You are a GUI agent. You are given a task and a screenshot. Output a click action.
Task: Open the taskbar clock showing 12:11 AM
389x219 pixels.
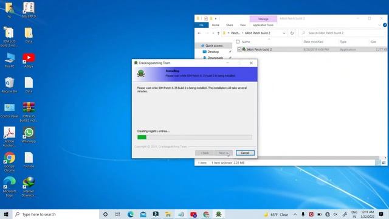click(x=368, y=214)
